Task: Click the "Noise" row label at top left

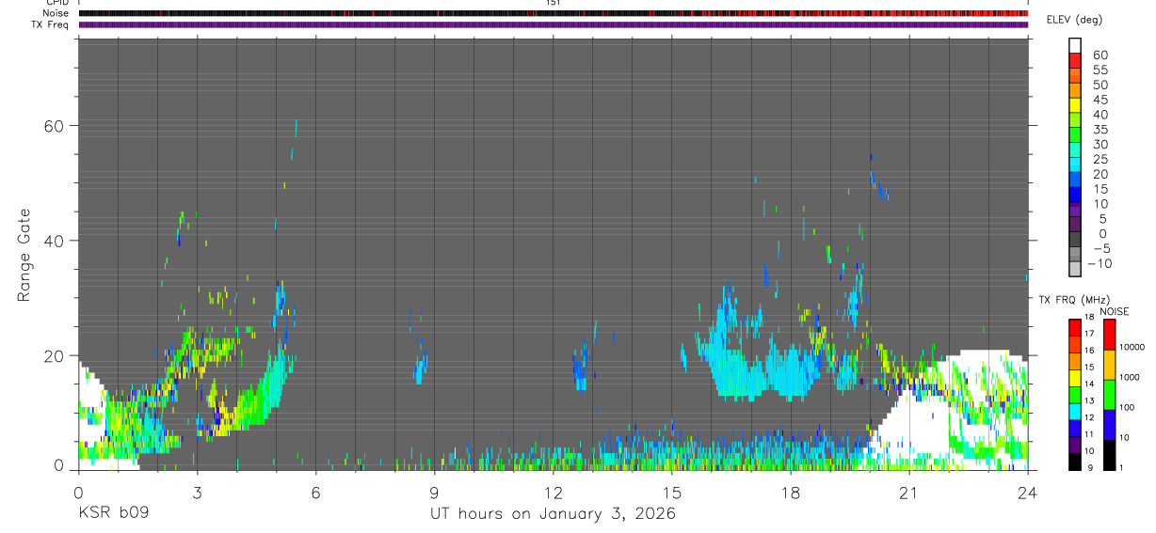Action: tap(56, 13)
